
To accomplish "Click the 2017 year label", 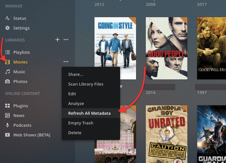I will [202, 4].
